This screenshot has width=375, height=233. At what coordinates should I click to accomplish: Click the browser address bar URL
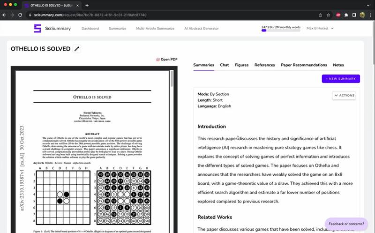[x=90, y=15]
